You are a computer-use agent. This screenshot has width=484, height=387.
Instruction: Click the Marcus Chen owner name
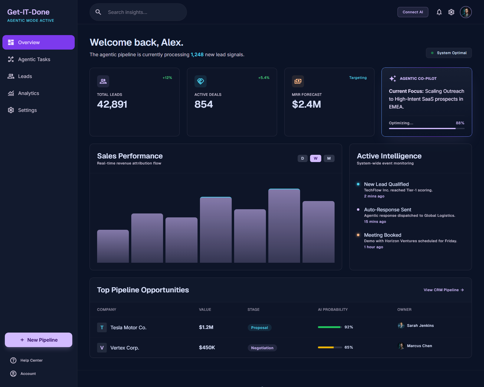pos(419,346)
